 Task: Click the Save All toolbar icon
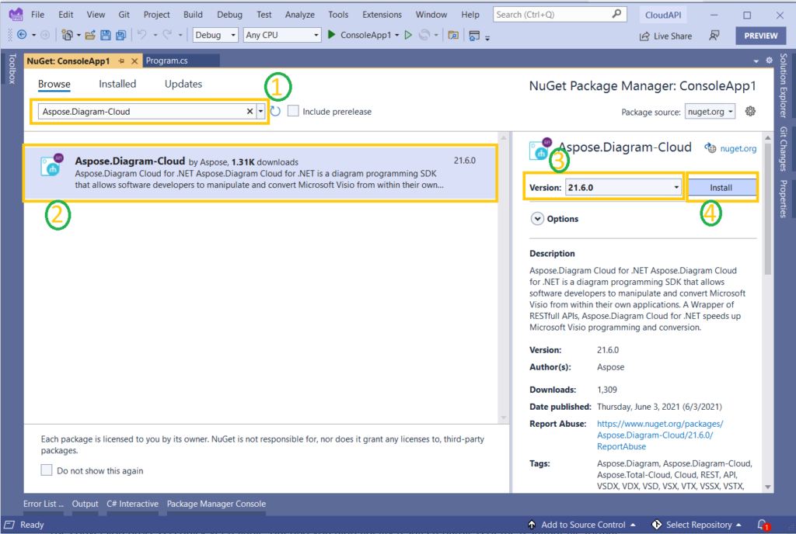(x=120, y=35)
